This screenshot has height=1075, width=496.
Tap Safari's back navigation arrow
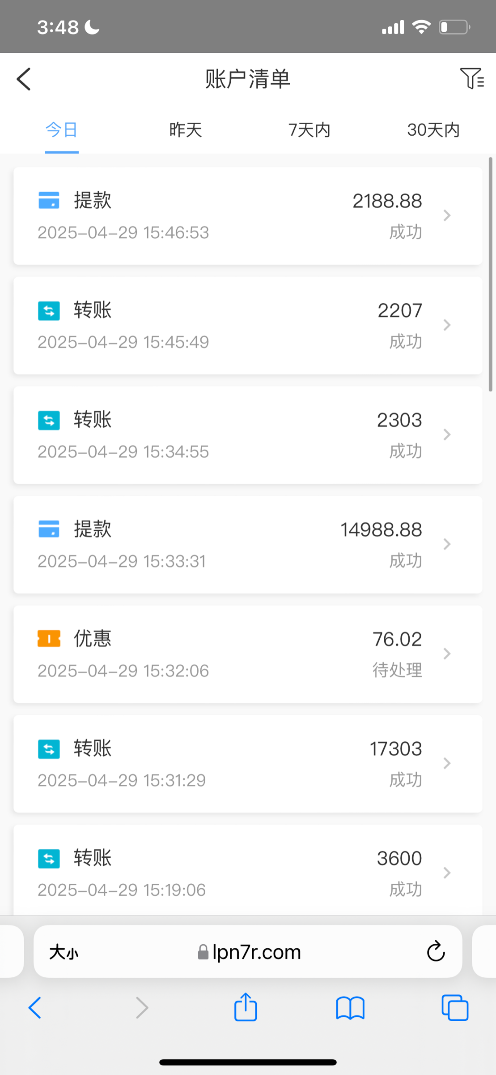(x=35, y=1008)
